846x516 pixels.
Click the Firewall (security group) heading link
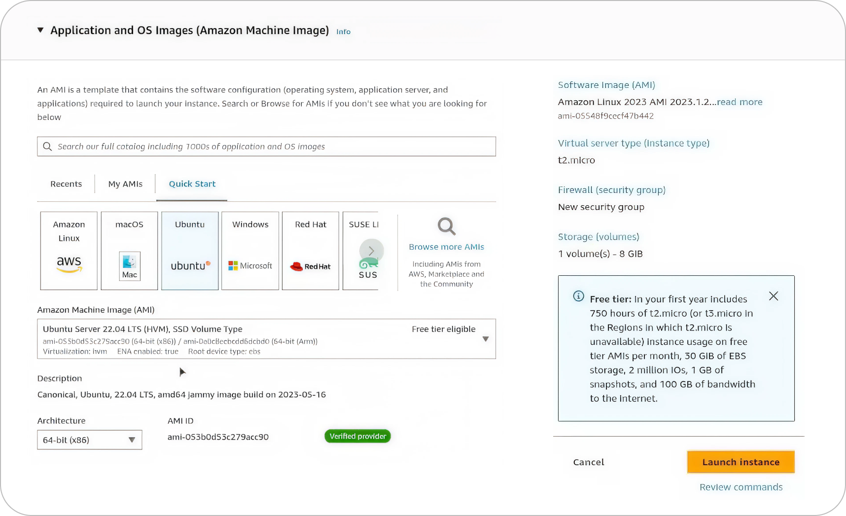tap(612, 190)
